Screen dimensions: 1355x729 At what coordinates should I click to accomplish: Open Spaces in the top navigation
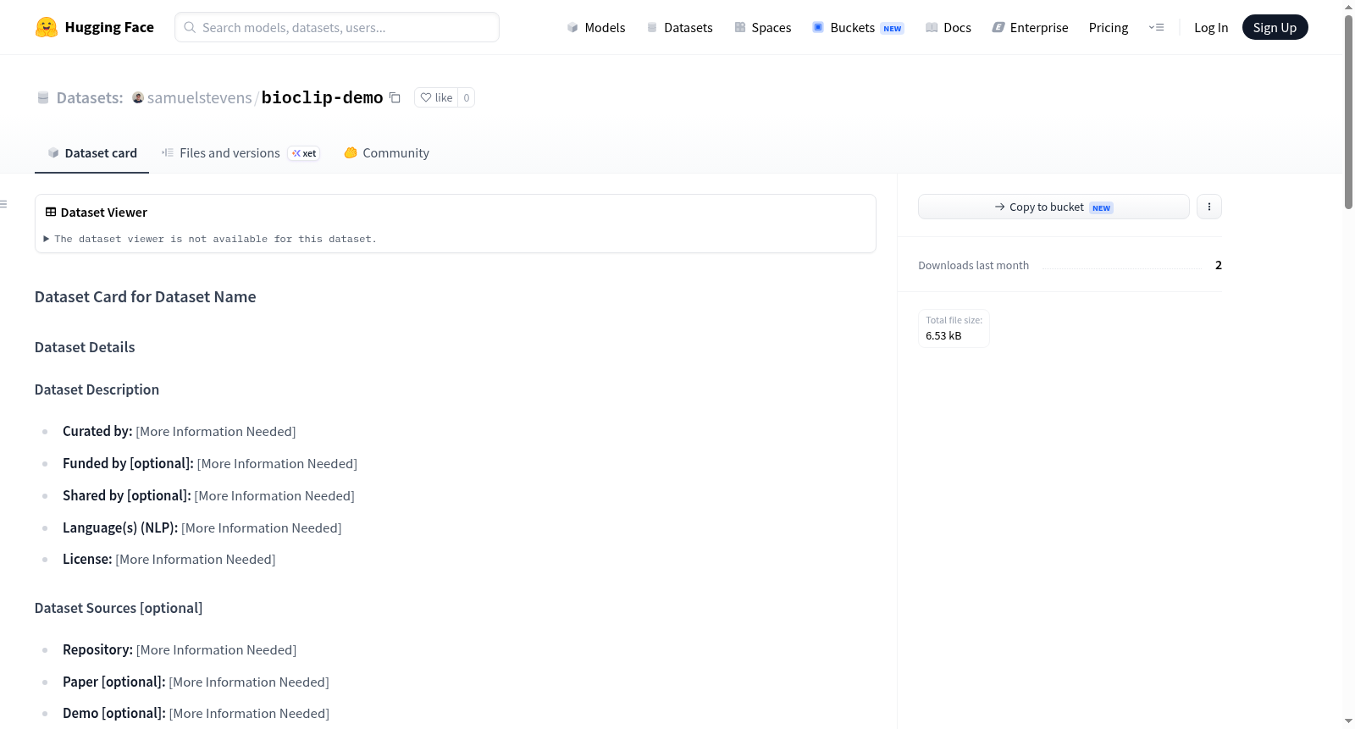click(x=763, y=27)
